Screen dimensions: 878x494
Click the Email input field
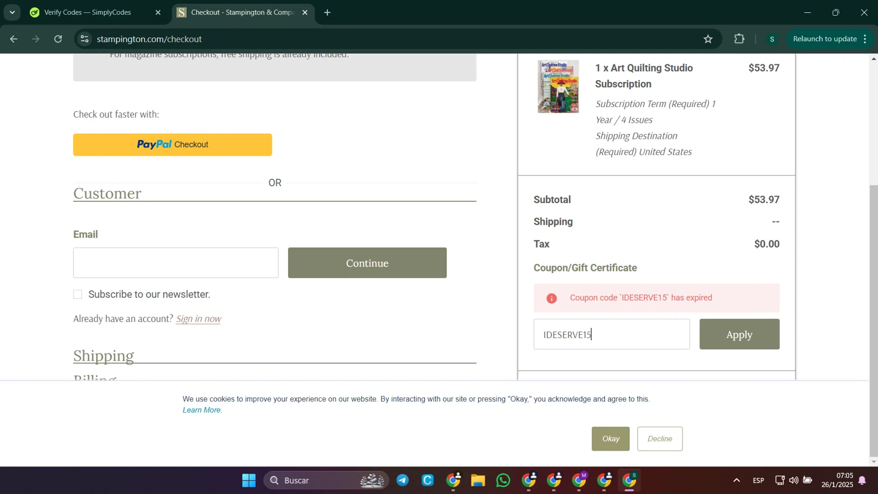click(176, 263)
